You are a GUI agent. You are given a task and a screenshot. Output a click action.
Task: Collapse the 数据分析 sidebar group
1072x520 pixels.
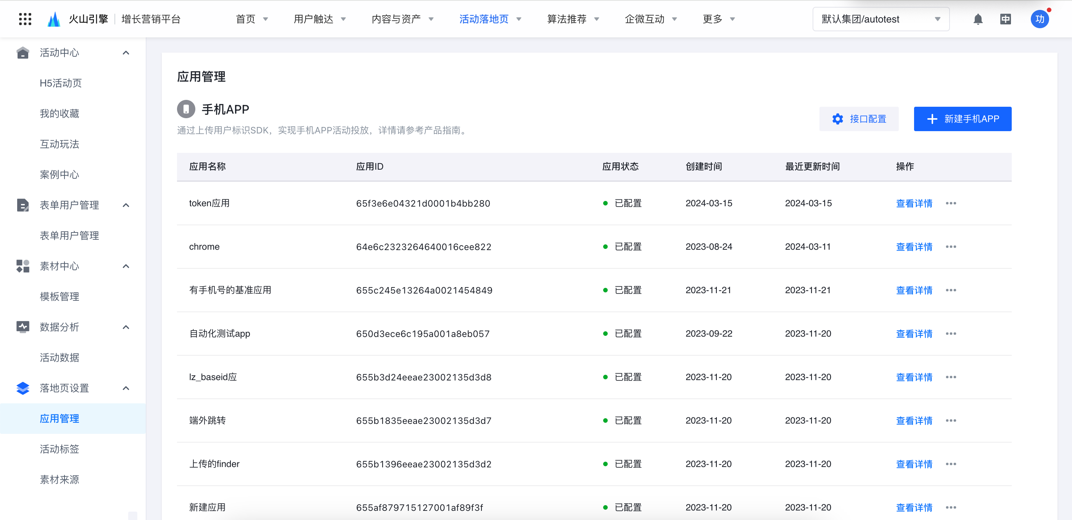point(126,327)
